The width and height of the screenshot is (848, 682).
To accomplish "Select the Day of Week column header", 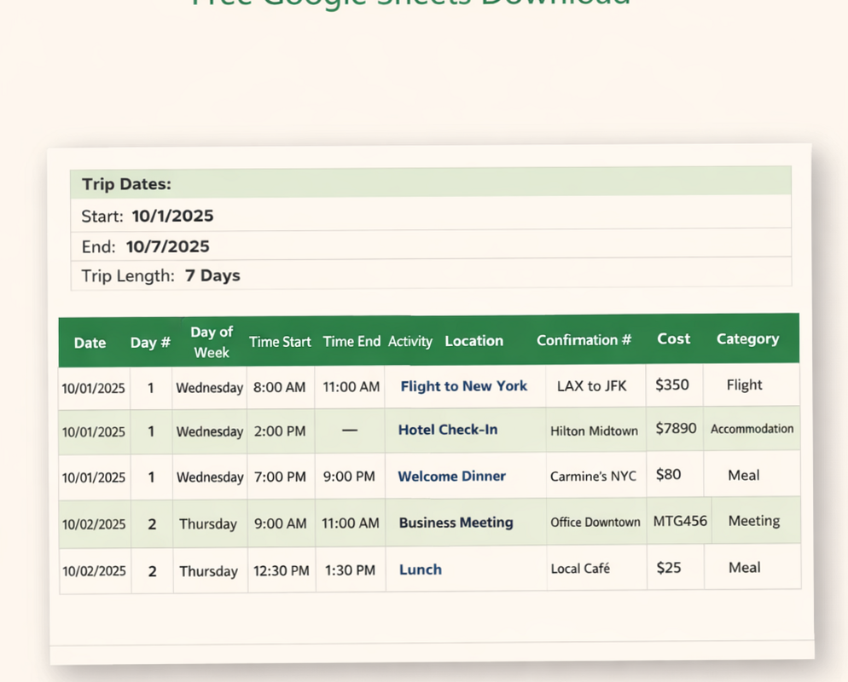I will [211, 339].
